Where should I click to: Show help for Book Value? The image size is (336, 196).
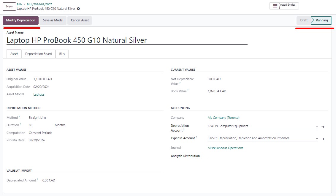[x=188, y=90]
